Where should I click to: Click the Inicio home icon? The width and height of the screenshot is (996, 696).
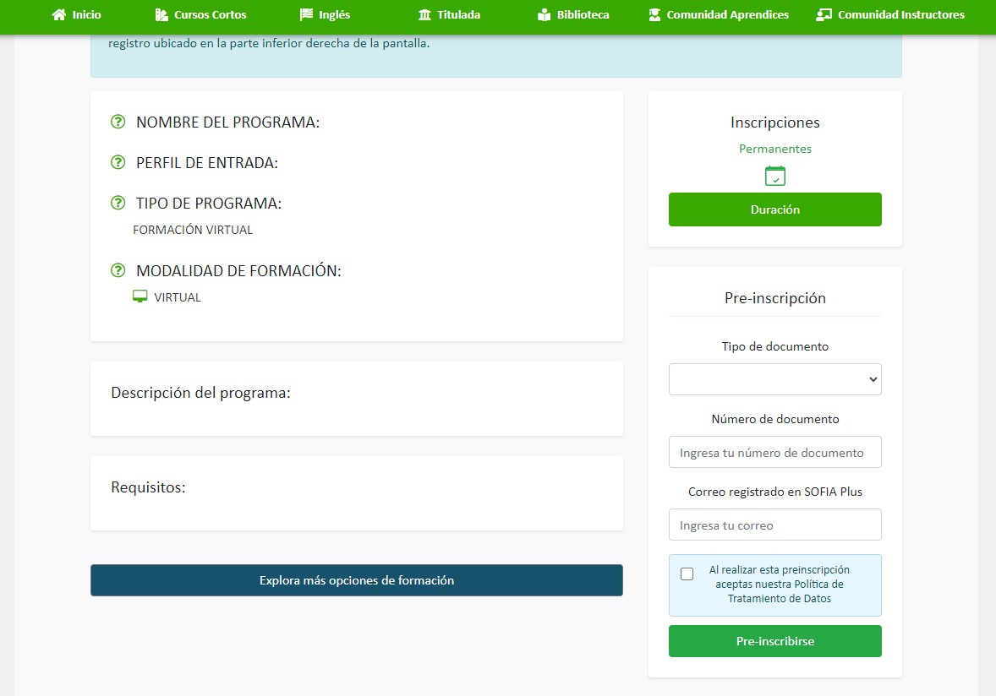[x=57, y=14]
